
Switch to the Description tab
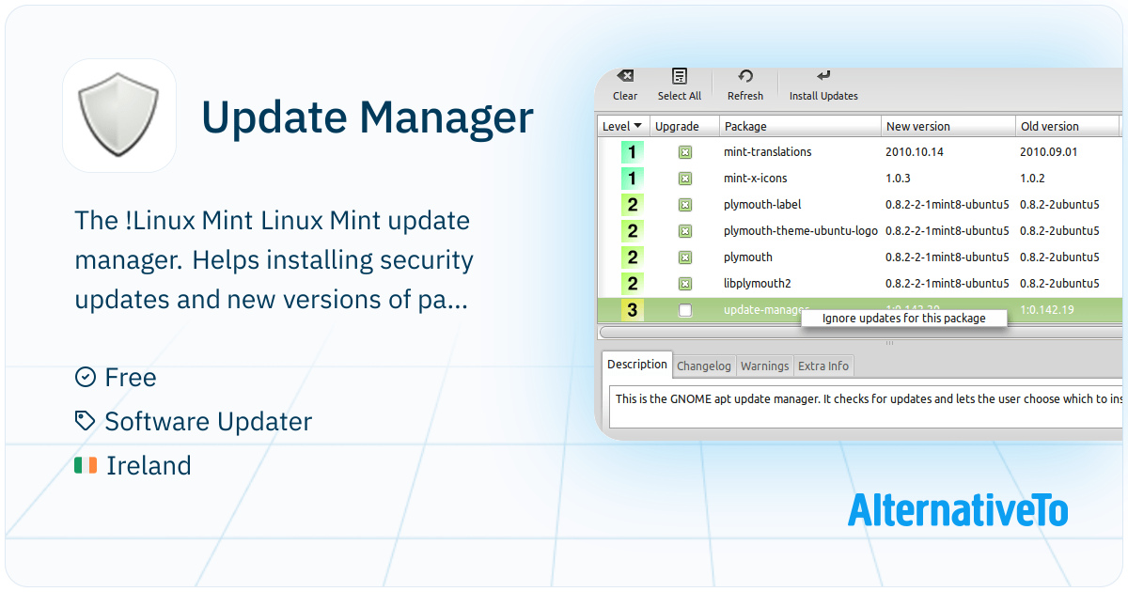(x=636, y=365)
